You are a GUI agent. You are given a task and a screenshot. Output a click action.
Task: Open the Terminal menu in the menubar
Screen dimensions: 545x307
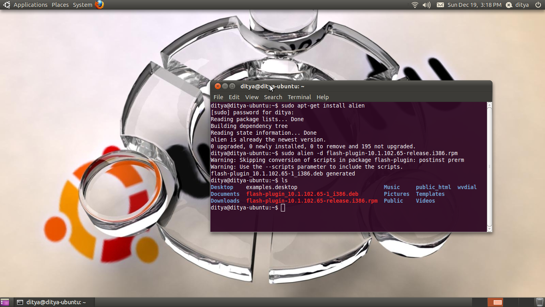pyautogui.click(x=299, y=97)
